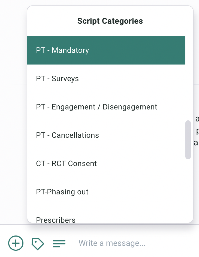Click scrollbar track above the thumb

click(188, 78)
